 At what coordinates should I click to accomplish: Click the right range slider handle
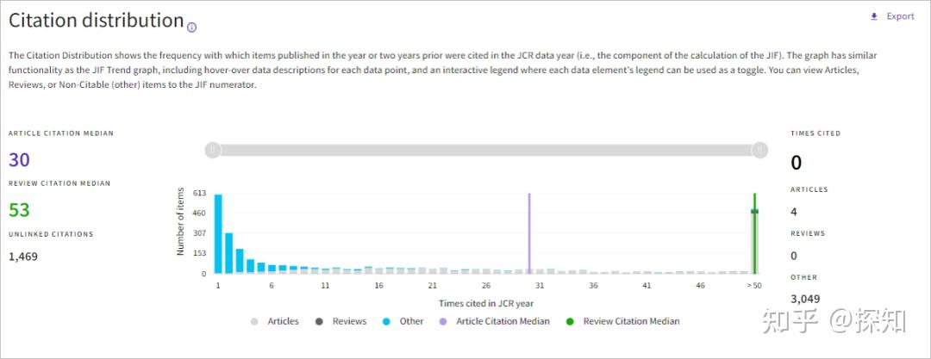759,151
